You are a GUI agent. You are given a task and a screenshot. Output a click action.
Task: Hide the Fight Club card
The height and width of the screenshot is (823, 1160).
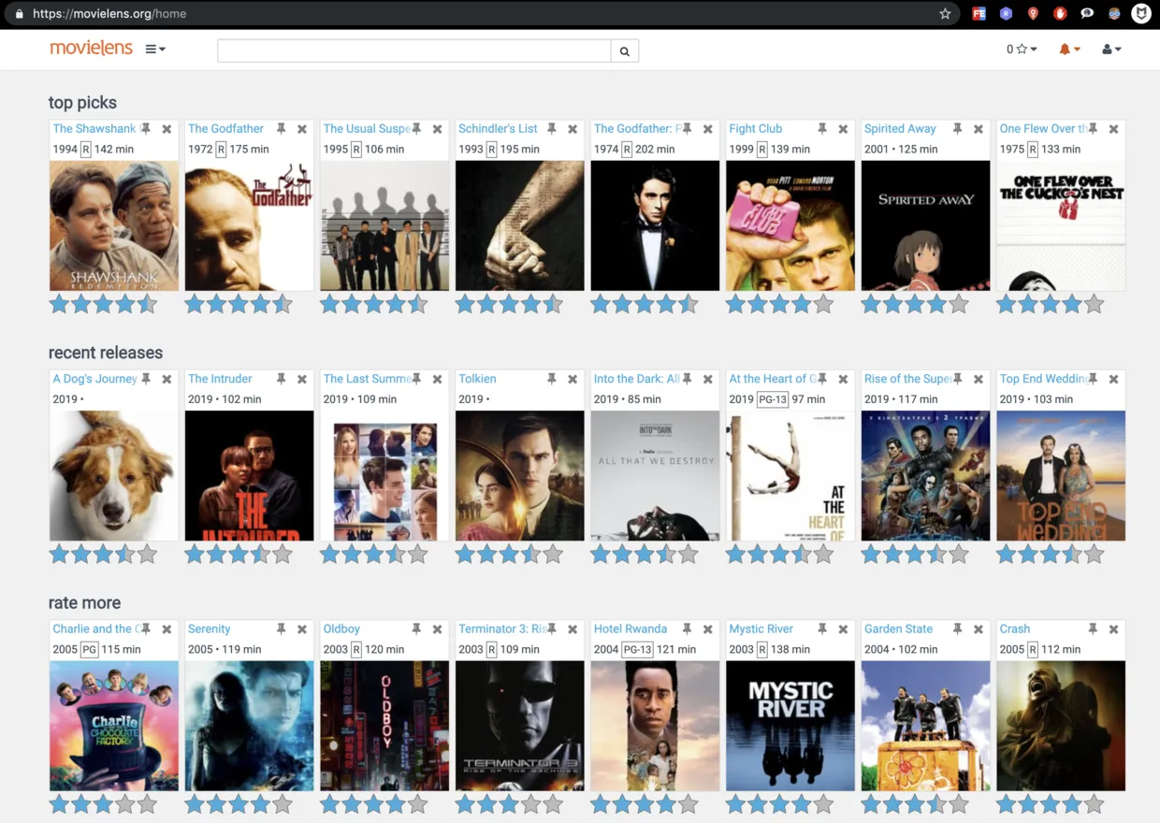click(843, 129)
